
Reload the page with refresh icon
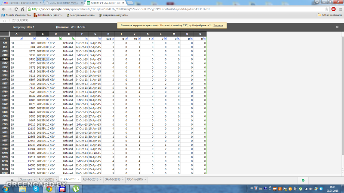[x=21, y=9]
